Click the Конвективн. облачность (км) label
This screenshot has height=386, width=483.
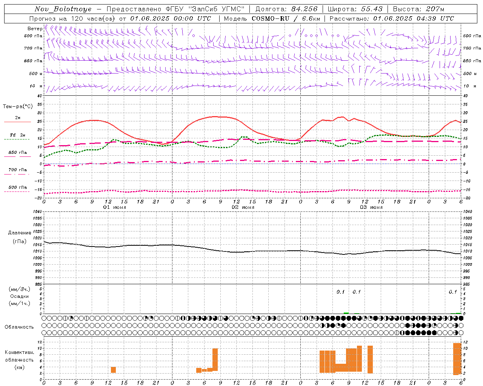click(19, 360)
